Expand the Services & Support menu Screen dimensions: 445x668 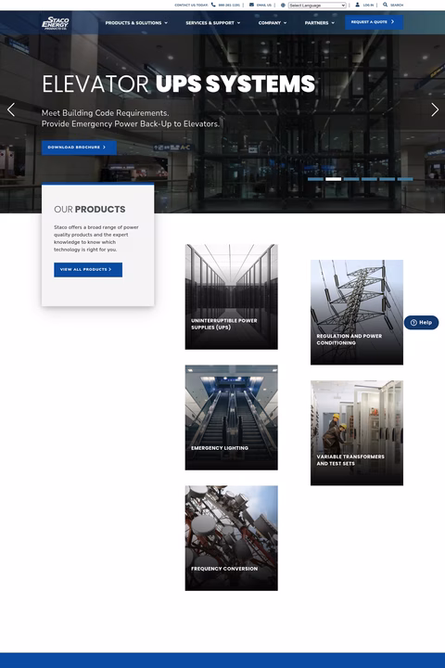click(x=213, y=23)
